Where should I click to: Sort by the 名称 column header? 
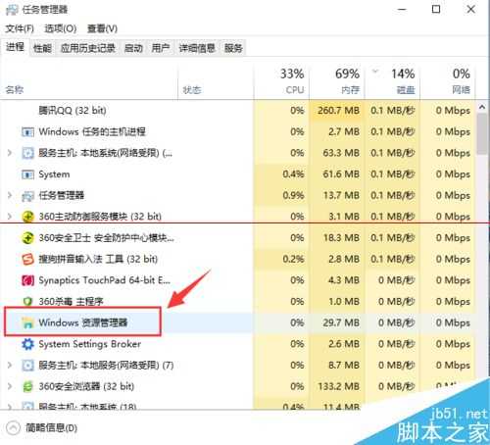click(x=89, y=81)
